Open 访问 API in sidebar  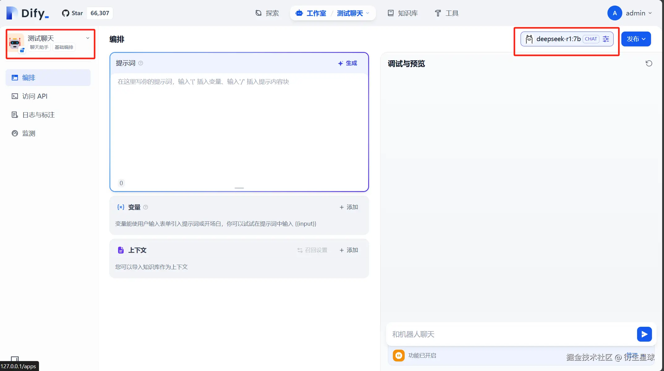35,96
